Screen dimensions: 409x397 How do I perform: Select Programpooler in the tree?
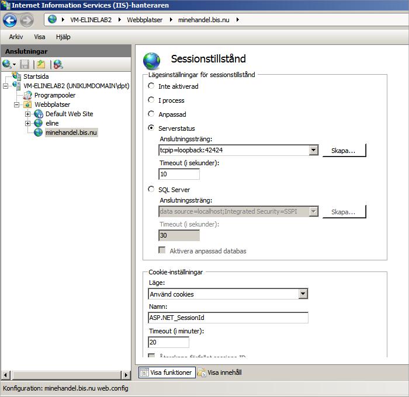pyautogui.click(x=55, y=95)
